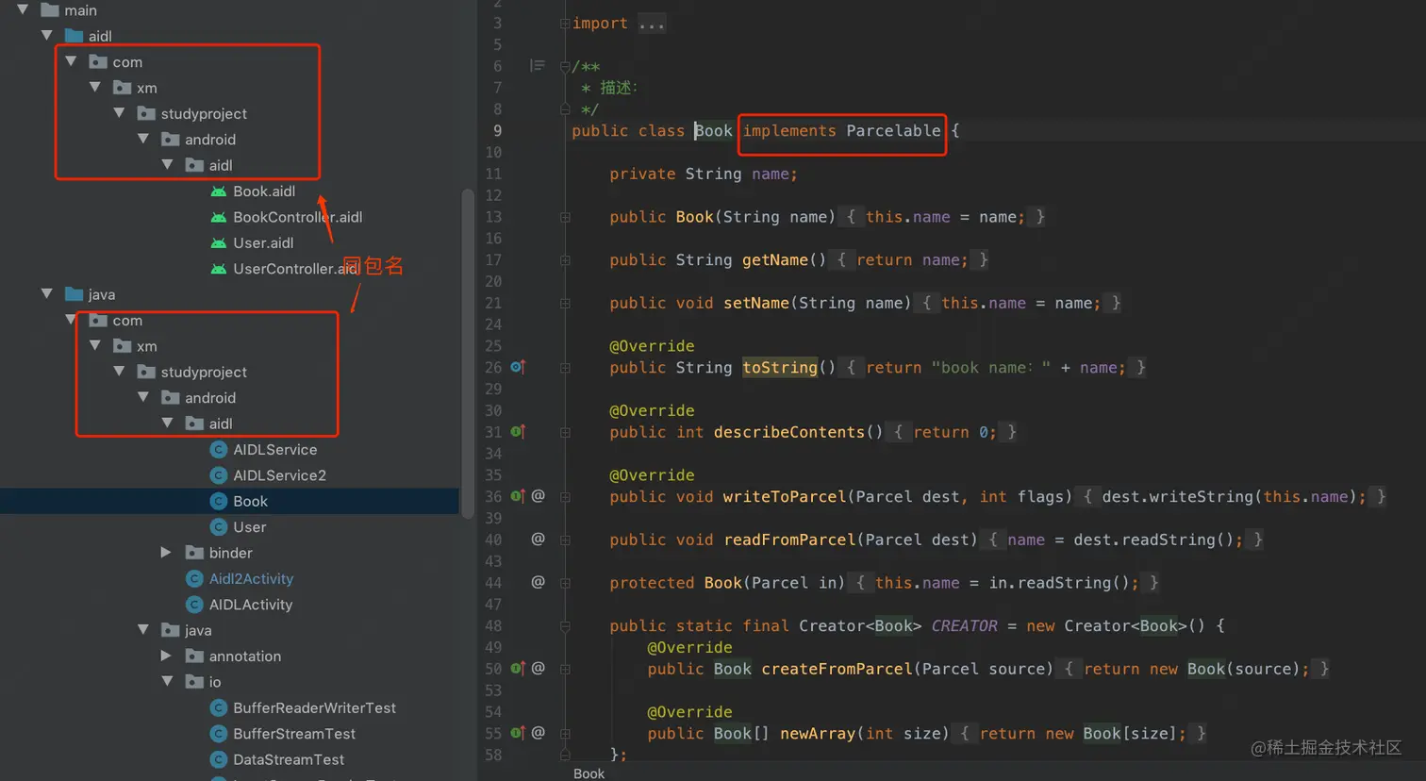This screenshot has width=1426, height=781.
Task: Expand the binder package arrow
Action: [166, 553]
